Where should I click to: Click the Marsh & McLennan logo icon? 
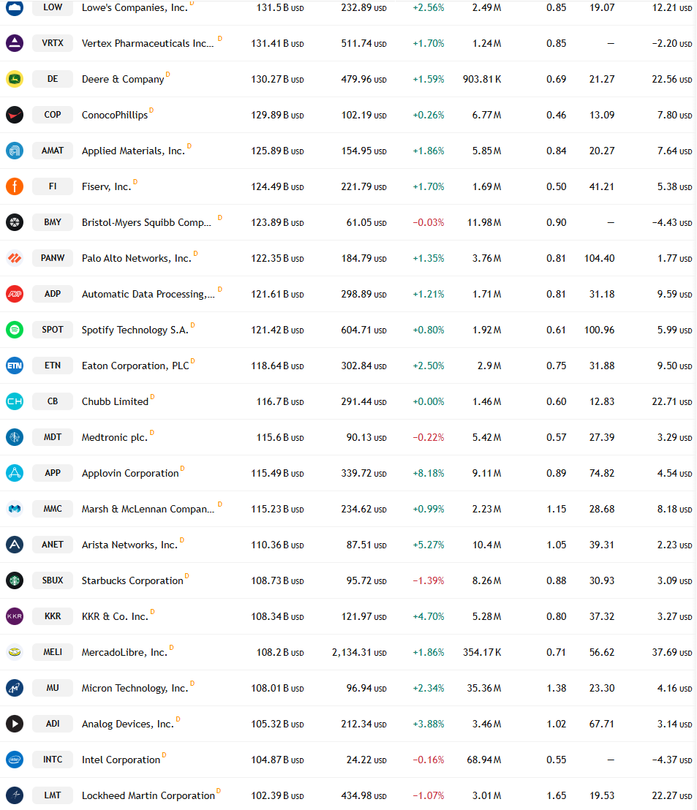pos(15,508)
